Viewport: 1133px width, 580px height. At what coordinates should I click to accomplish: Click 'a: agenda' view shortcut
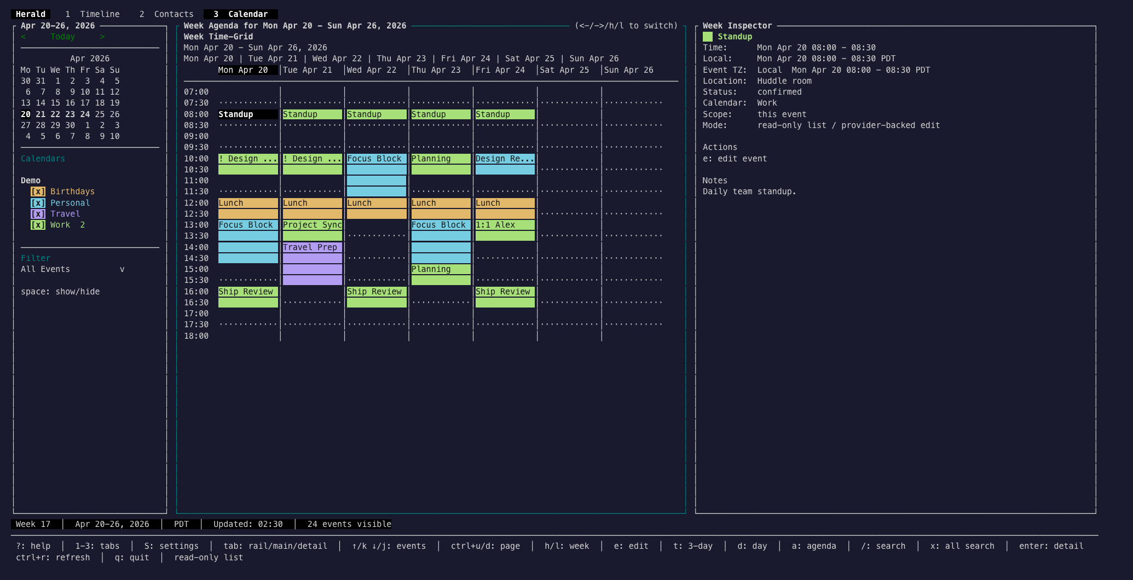click(x=814, y=546)
